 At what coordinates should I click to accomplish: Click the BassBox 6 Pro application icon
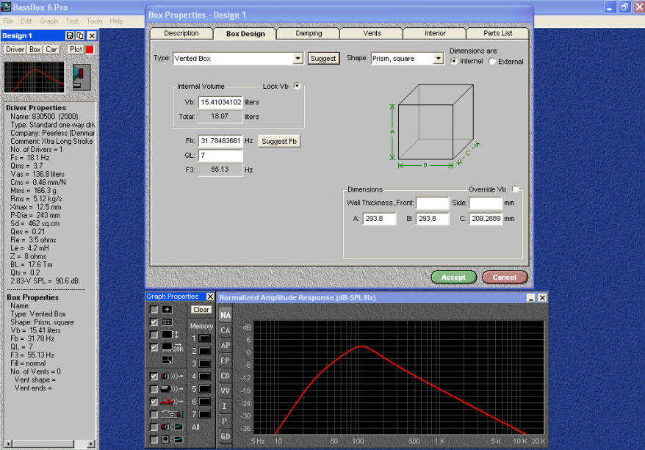click(6, 7)
